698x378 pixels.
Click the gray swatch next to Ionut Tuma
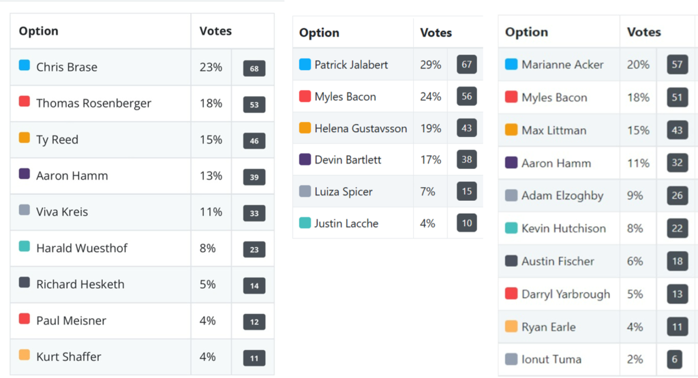511,359
